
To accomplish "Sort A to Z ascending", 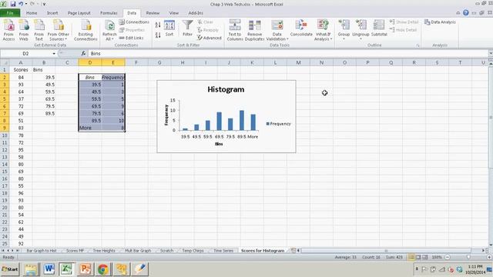I will 158,25.
